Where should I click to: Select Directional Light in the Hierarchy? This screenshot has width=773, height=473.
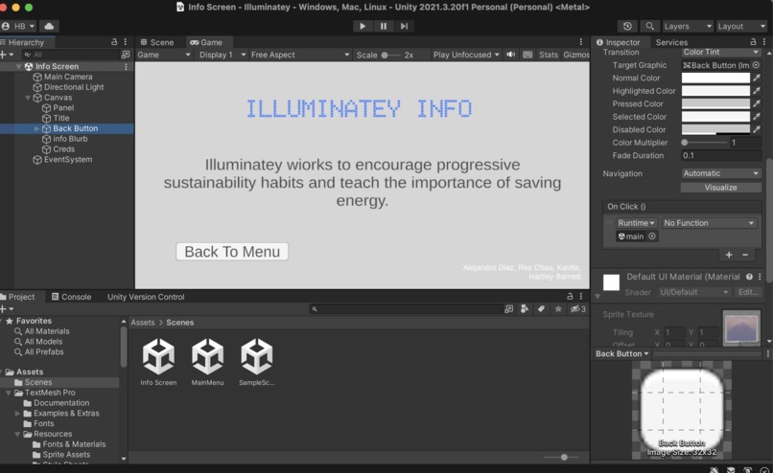pos(74,87)
